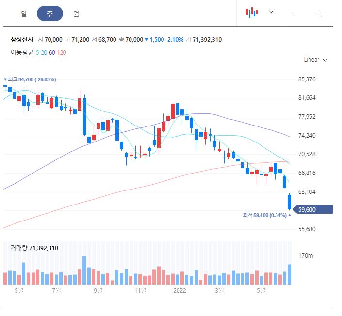This screenshot has height=316, width=342.
Task: Toggle the 5 moving average line
Action: tap(37, 52)
